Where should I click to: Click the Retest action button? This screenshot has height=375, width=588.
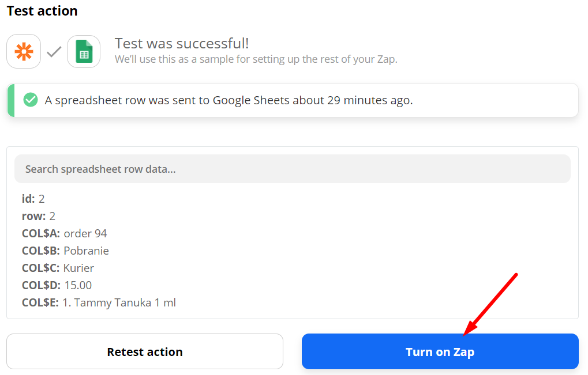pos(144,351)
